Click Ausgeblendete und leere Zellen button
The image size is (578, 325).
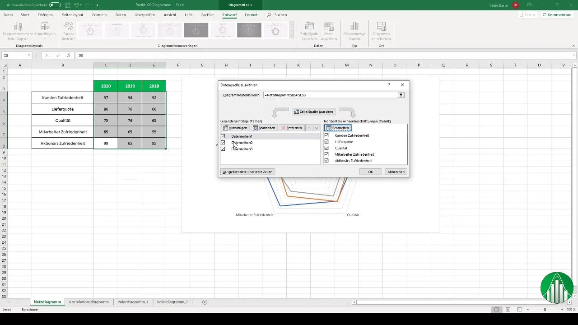coord(248,172)
